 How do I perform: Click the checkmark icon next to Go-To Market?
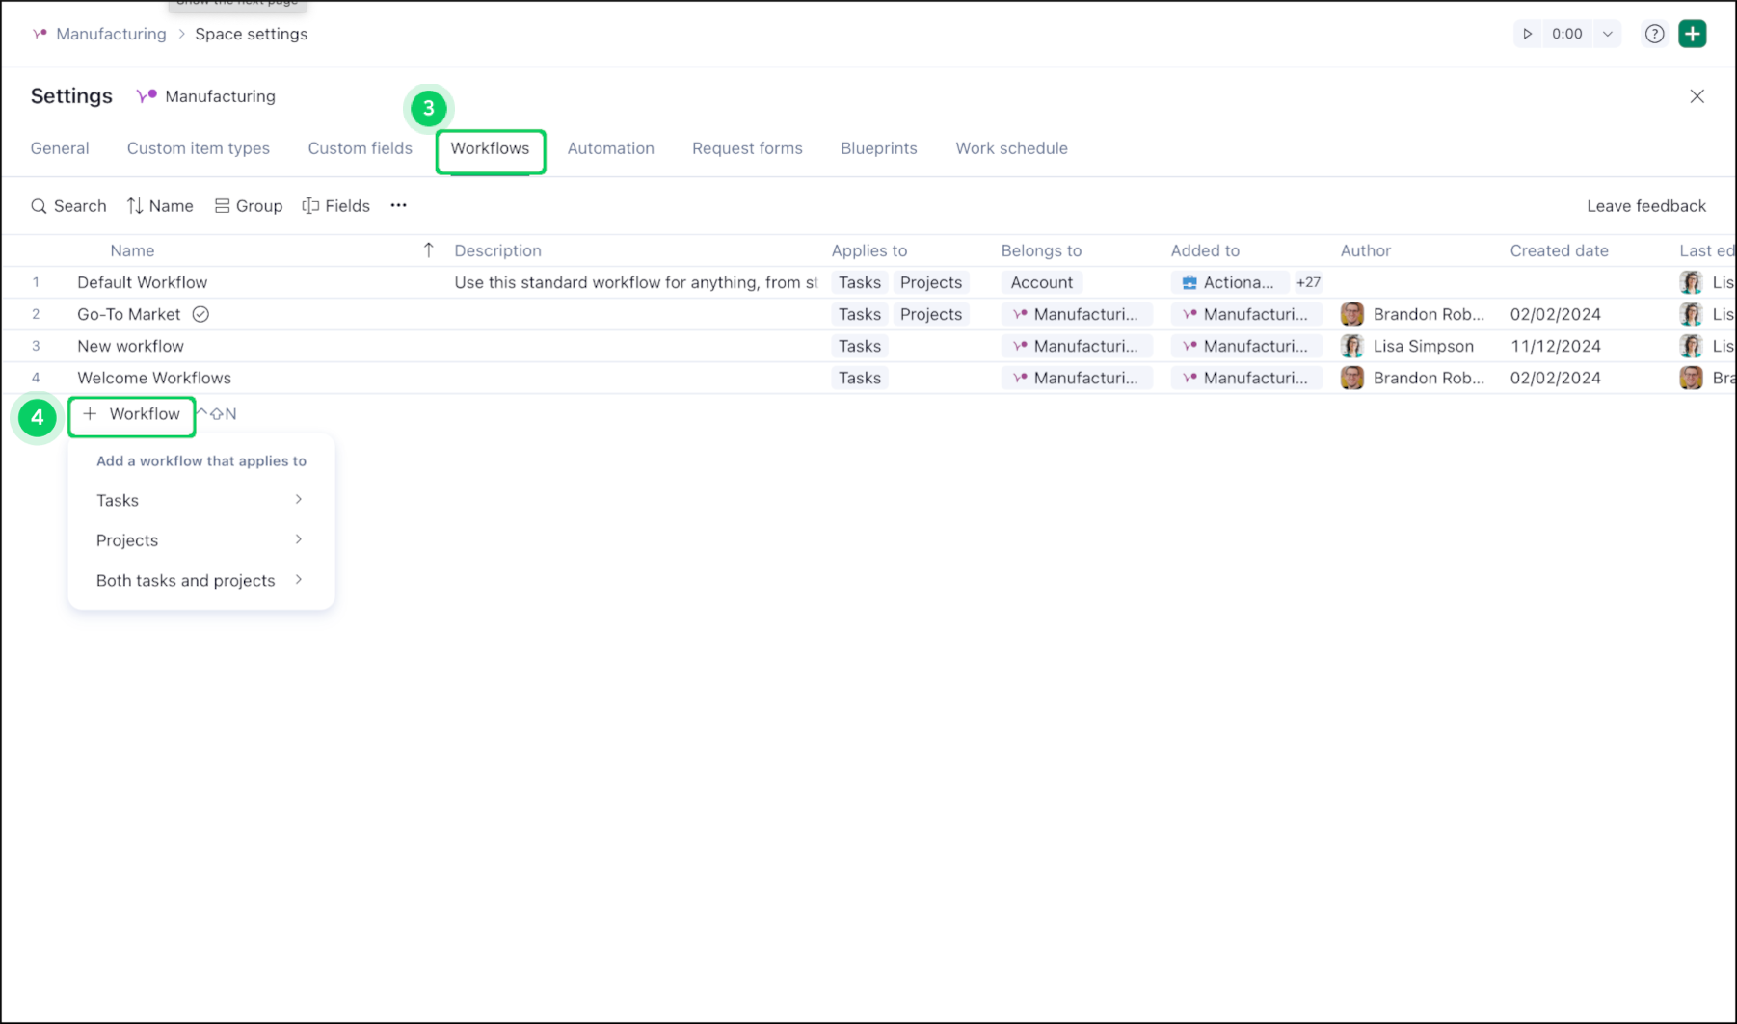(200, 313)
